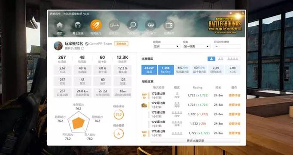
Task: Click the duo icon in chicken dinner row
Action: click(177, 103)
